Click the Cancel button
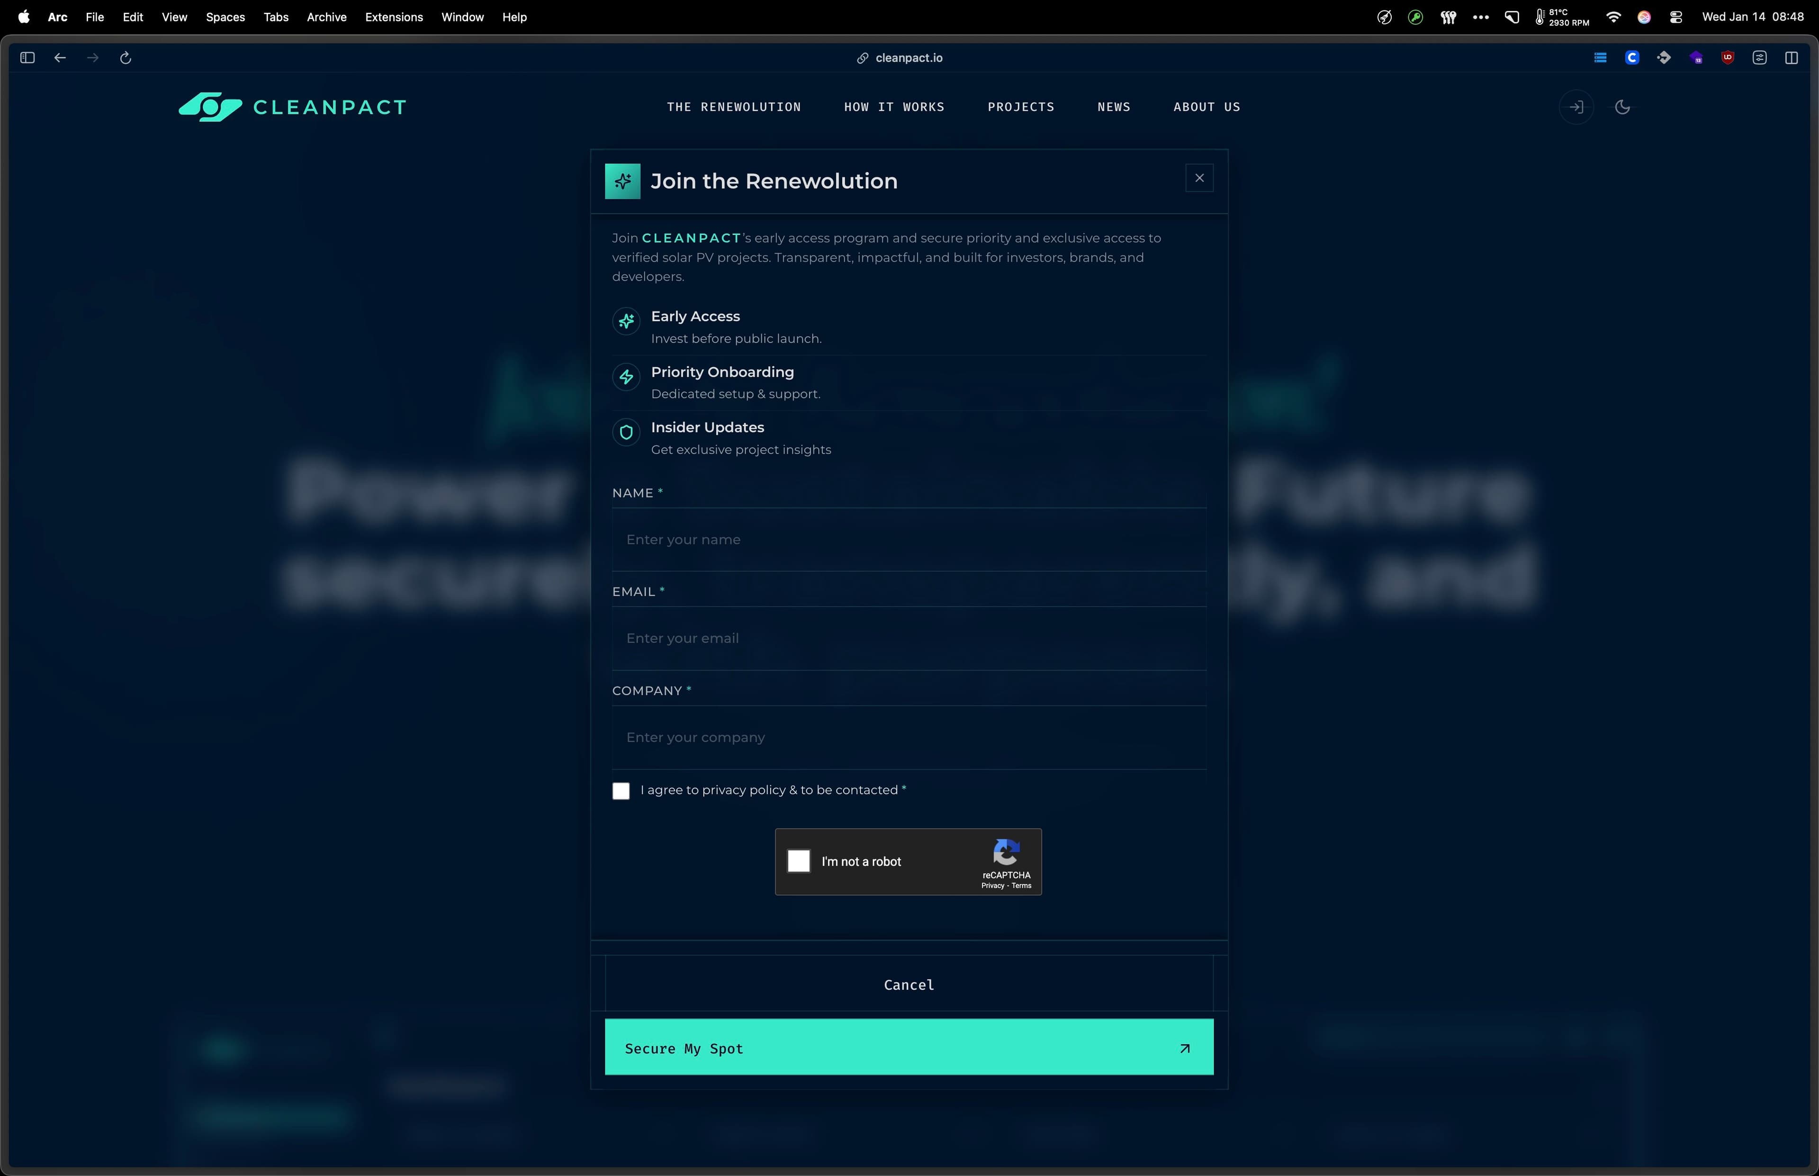The width and height of the screenshot is (1819, 1176). click(909, 984)
